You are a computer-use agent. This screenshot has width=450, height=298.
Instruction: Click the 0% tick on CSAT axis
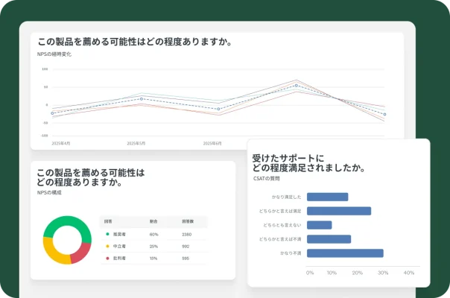[310, 273]
